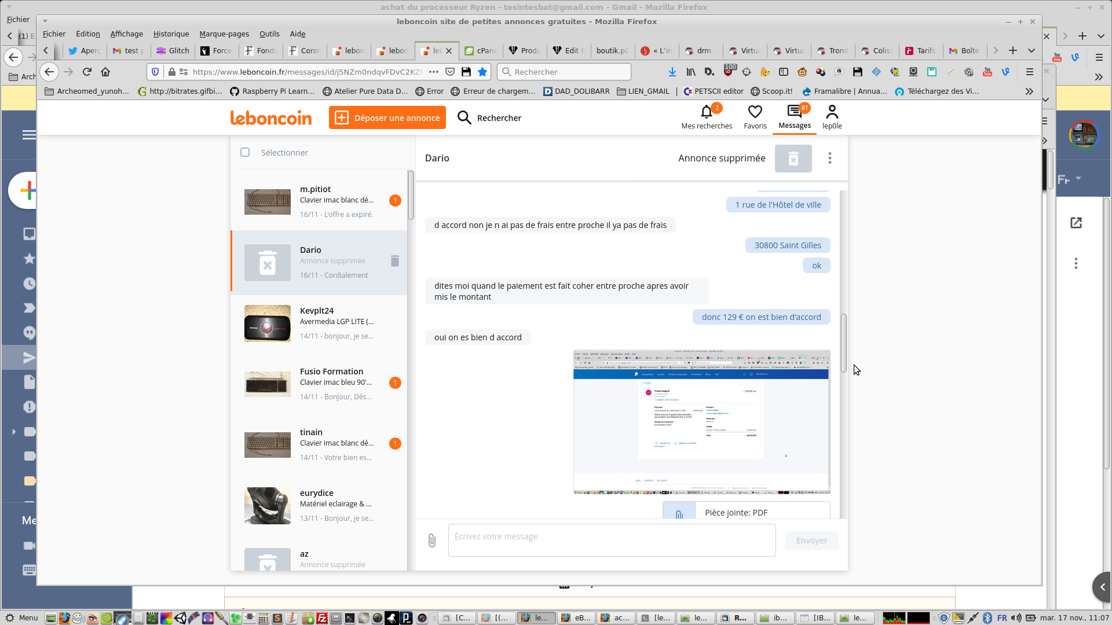
Task: Expand the bookmarks toolbar overflow chevron
Action: (x=1029, y=91)
